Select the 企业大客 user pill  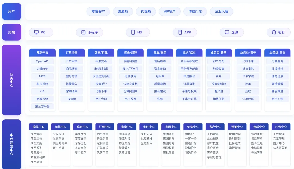221,11
